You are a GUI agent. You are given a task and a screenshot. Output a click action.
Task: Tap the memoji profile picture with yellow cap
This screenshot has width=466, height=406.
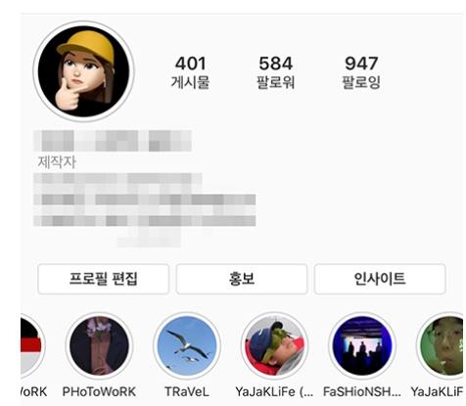point(83,71)
